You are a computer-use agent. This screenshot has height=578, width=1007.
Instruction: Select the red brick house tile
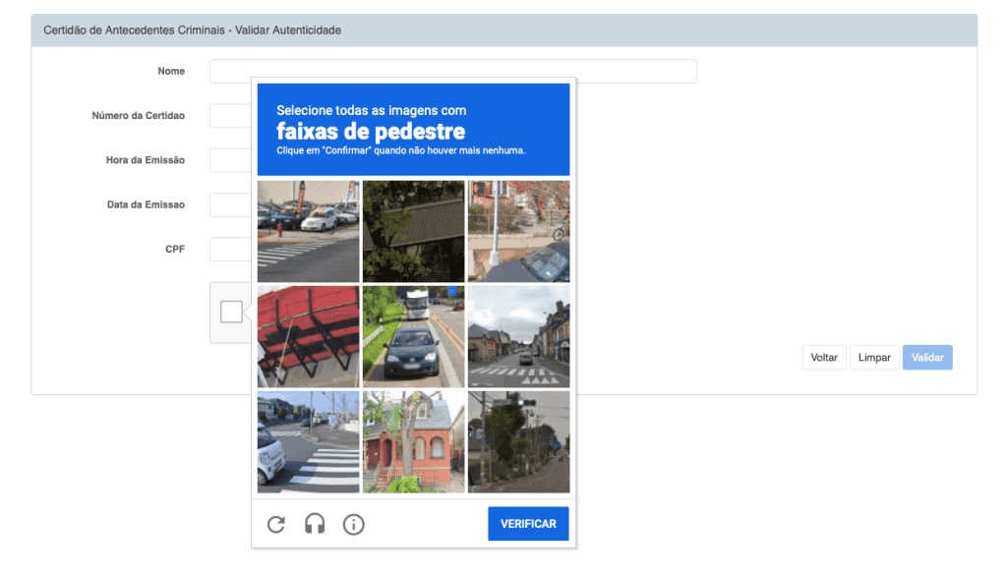click(413, 441)
